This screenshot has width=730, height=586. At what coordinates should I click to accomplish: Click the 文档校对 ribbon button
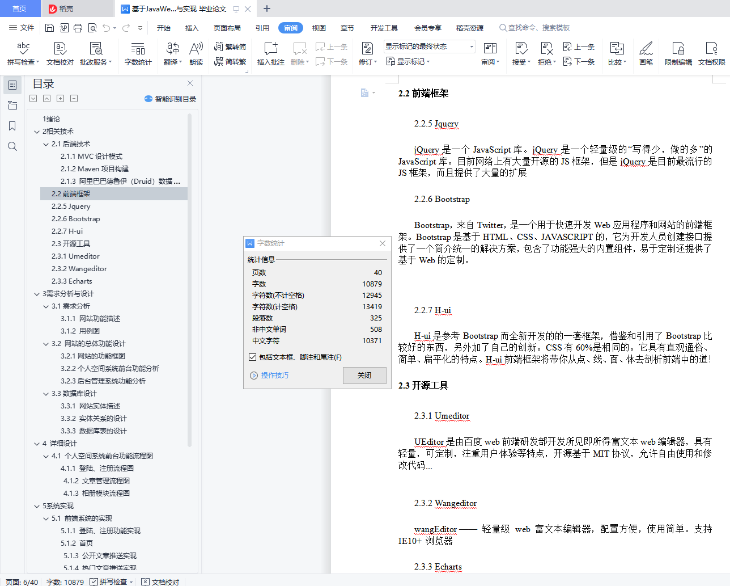[60, 54]
